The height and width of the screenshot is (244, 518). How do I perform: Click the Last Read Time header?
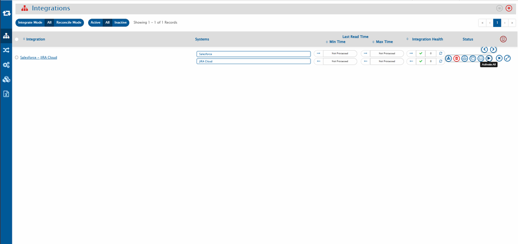tap(355, 37)
